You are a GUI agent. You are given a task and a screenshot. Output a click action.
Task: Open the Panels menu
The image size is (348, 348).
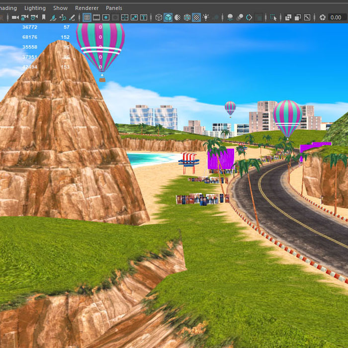pos(114,8)
